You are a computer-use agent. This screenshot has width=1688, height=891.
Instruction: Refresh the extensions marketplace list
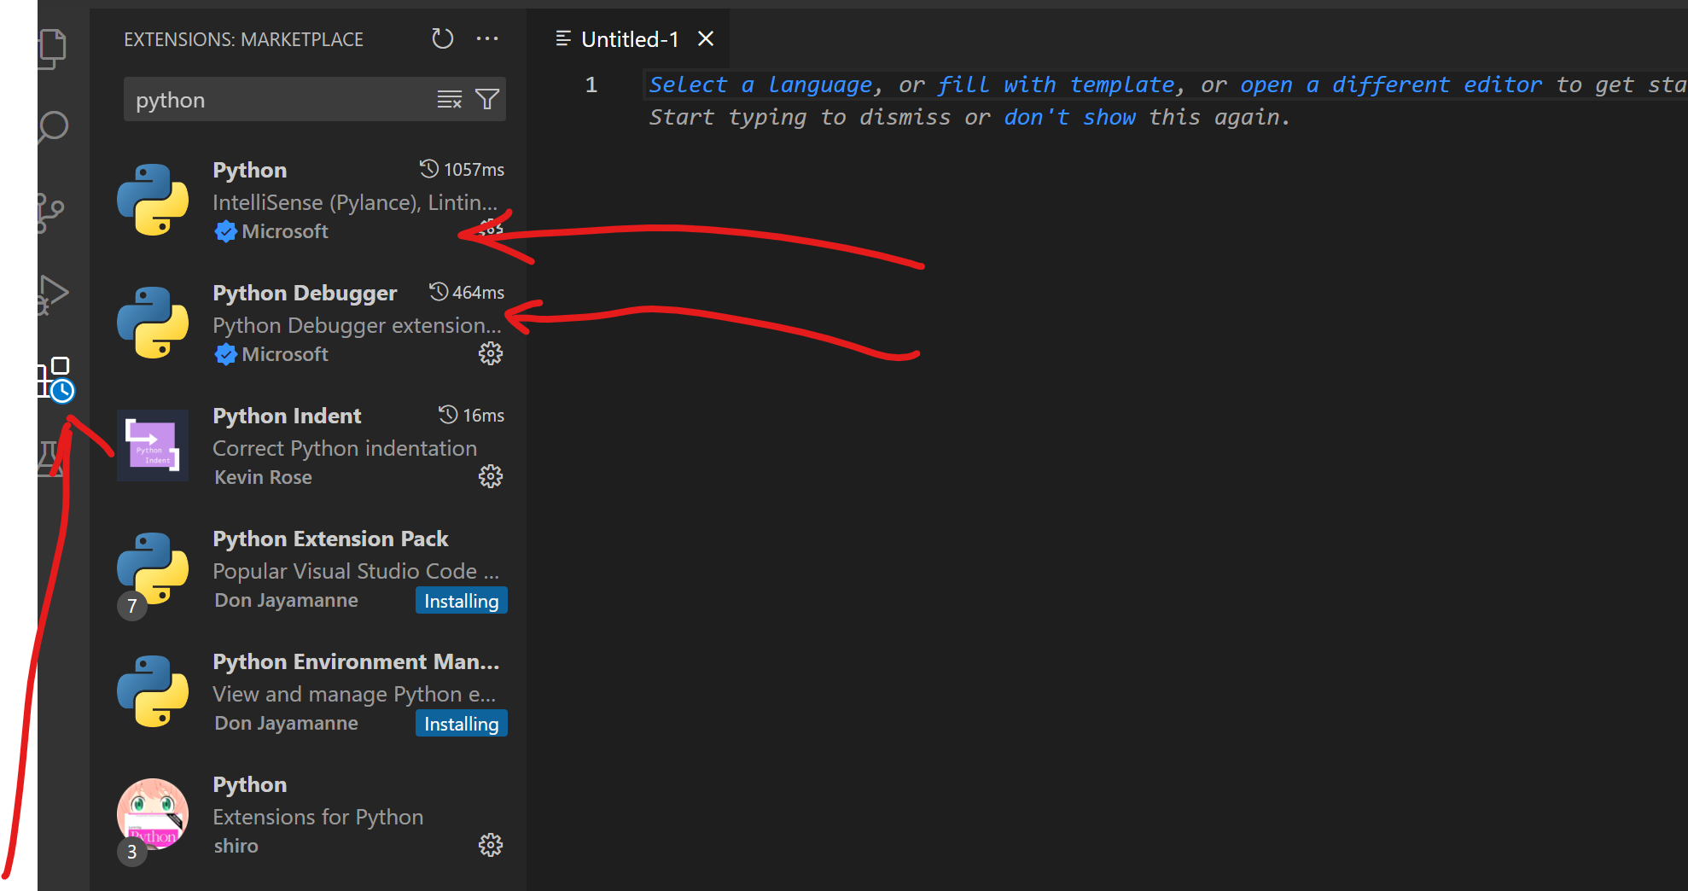click(x=442, y=38)
